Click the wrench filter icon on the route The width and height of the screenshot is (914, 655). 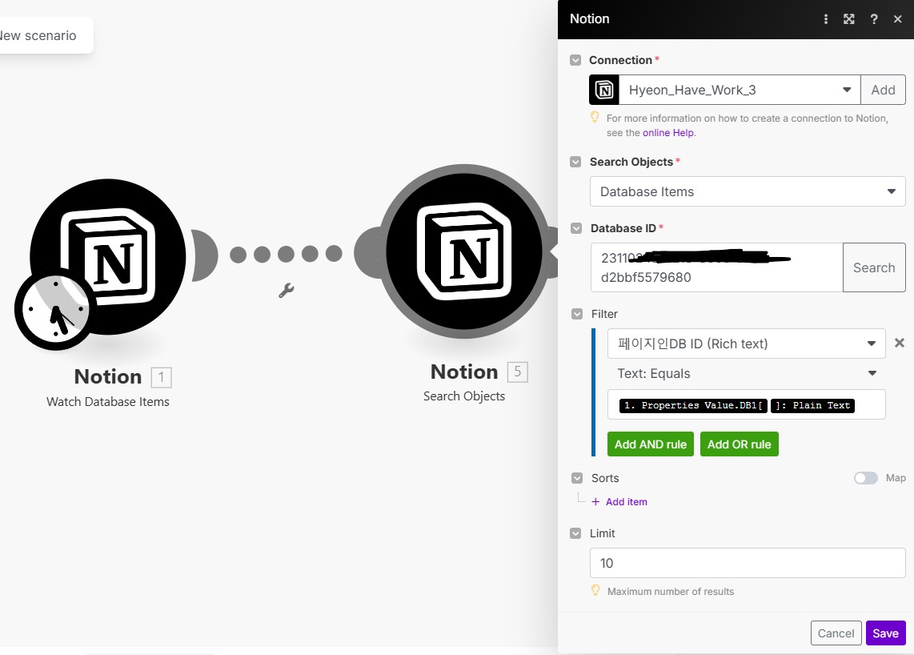coord(287,290)
